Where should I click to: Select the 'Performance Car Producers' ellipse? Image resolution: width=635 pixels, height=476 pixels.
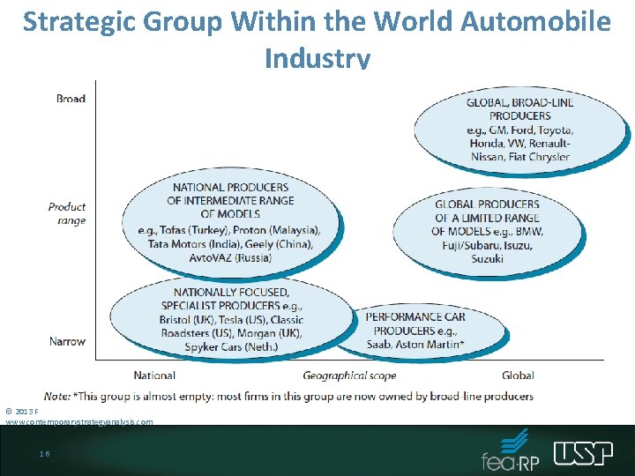pos(422,332)
